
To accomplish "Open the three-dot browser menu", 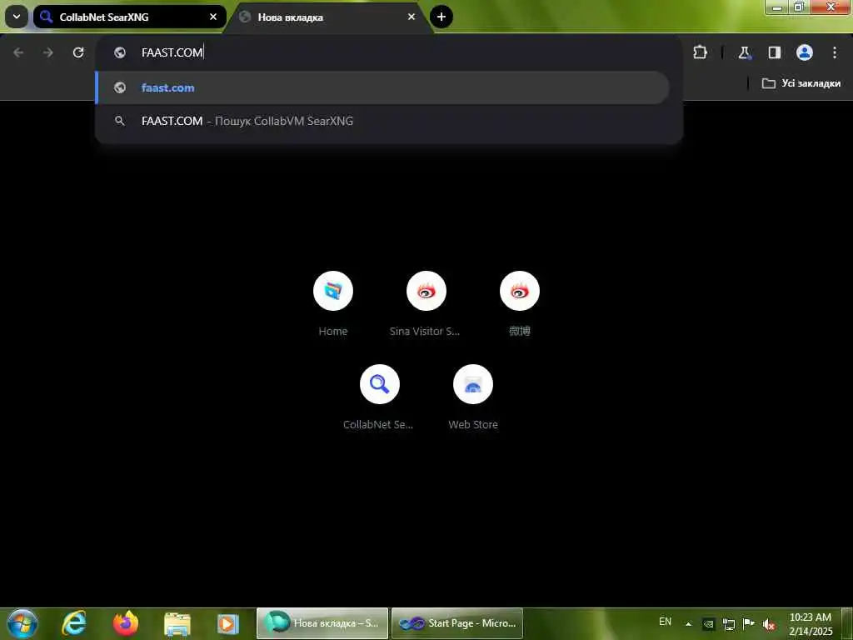I will pos(835,52).
